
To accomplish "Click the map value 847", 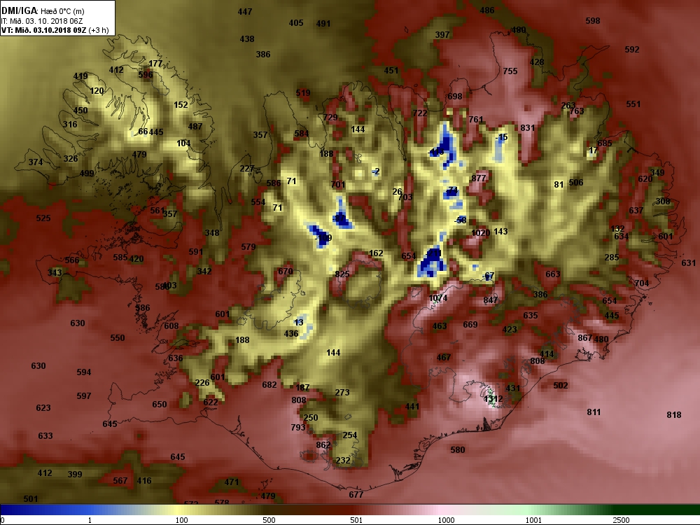I will tap(490, 300).
